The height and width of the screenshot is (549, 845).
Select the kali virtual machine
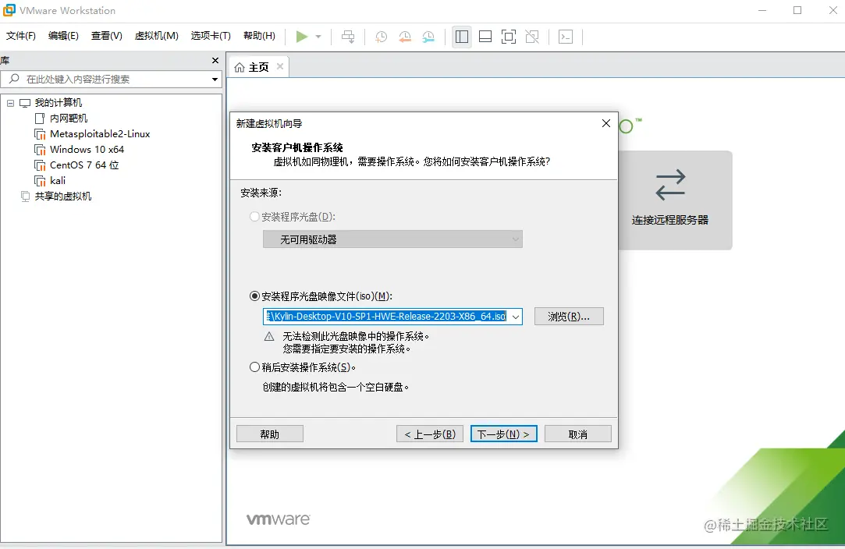tap(58, 180)
